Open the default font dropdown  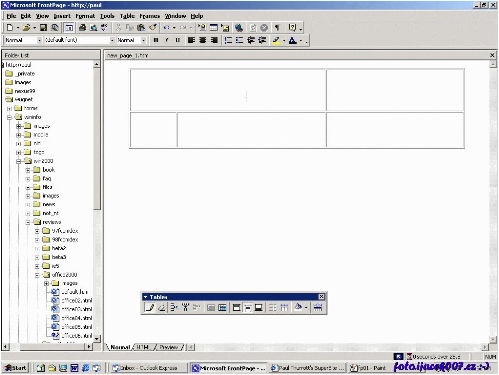(112, 40)
